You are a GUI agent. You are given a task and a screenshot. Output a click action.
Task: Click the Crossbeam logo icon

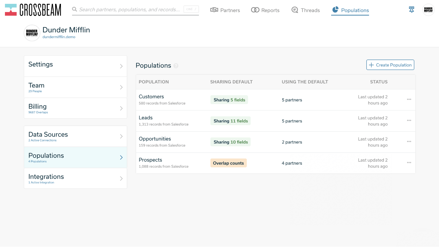pos(11,10)
